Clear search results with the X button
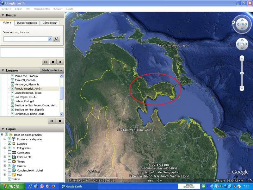Screen dimensions: 253x190 (60, 62)
